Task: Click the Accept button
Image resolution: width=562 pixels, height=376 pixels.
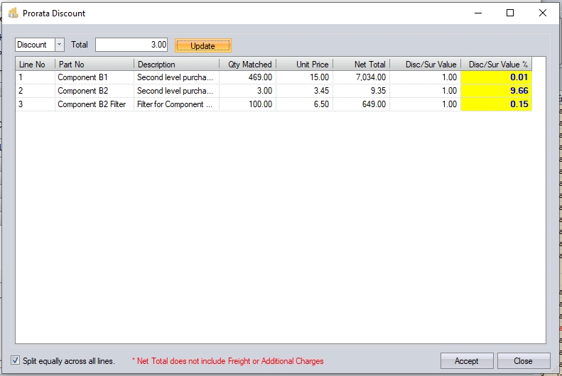Action: [x=466, y=361]
